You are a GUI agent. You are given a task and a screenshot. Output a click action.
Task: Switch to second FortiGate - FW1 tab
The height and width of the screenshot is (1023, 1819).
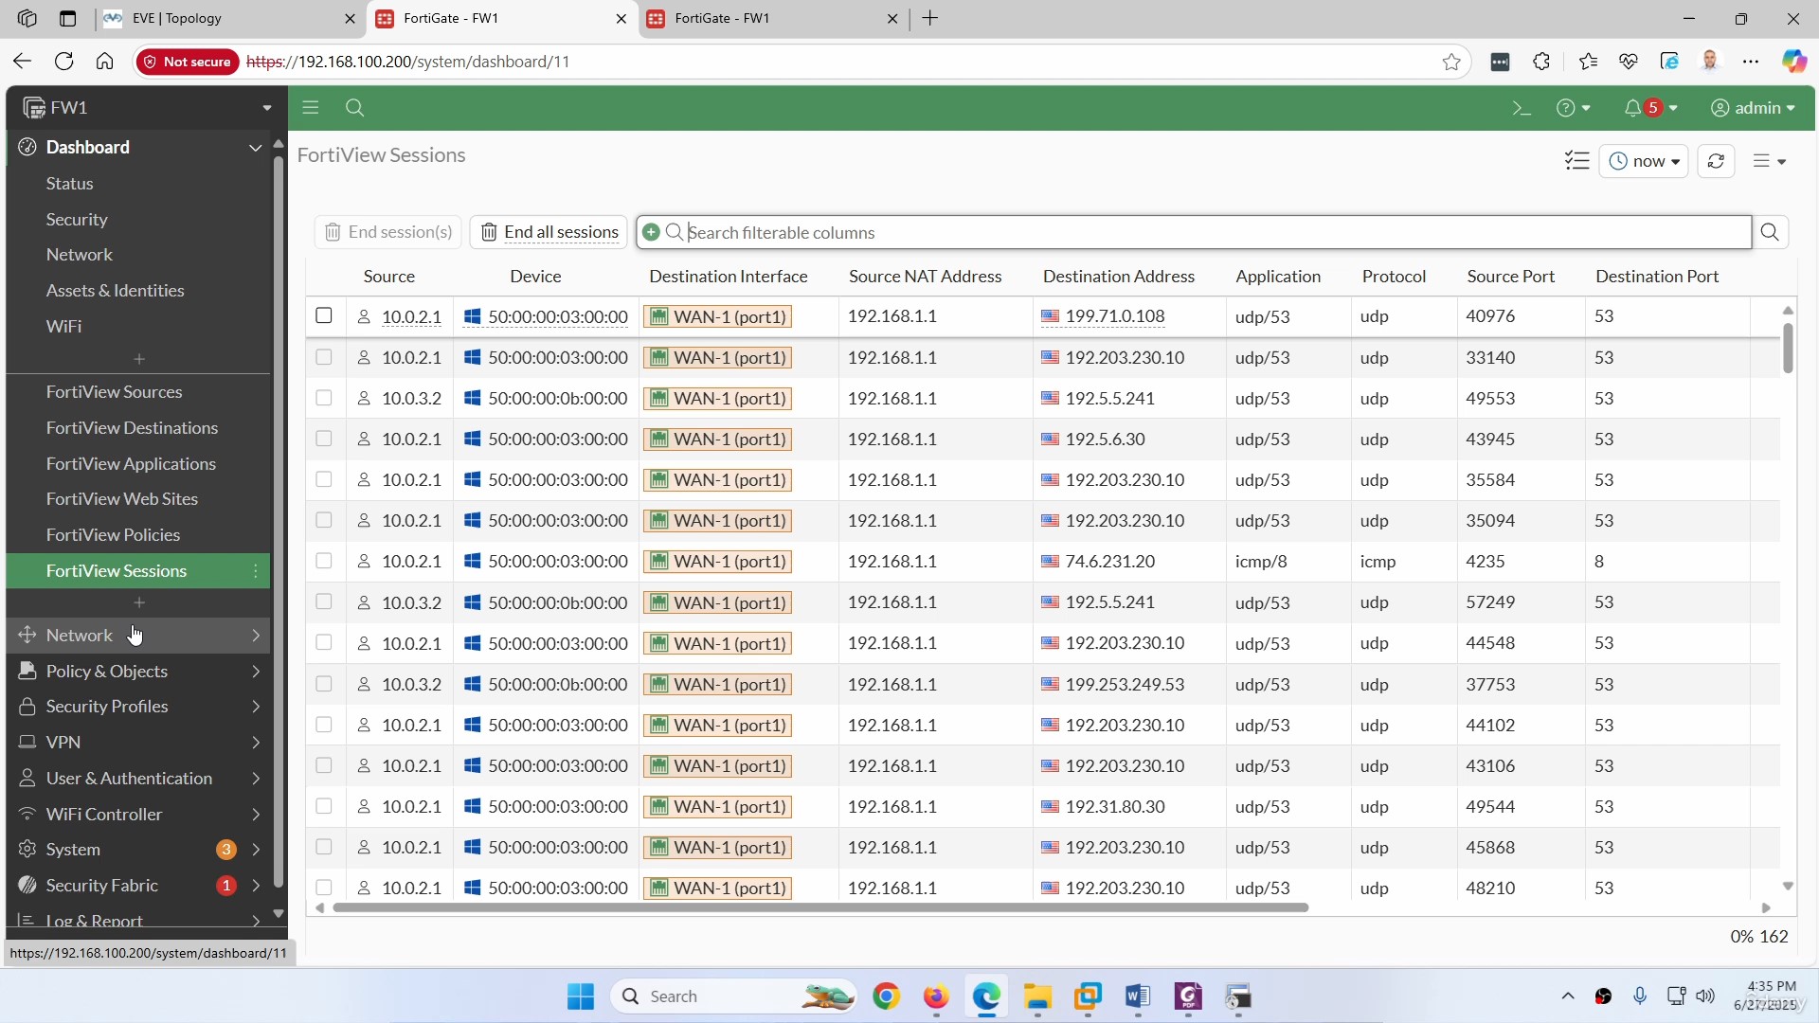[772, 18]
